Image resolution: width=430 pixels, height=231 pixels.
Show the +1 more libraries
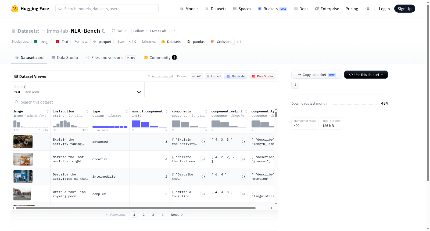(x=239, y=42)
